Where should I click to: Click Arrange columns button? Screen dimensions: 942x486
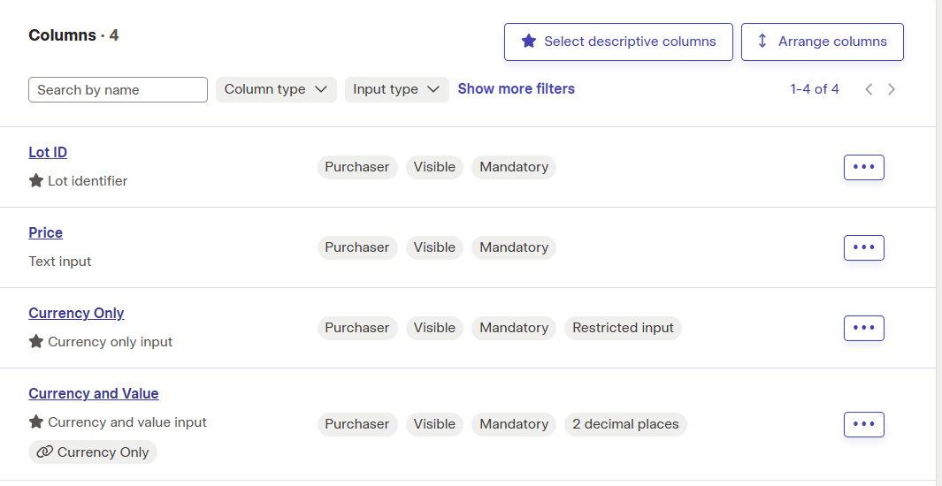[823, 42]
